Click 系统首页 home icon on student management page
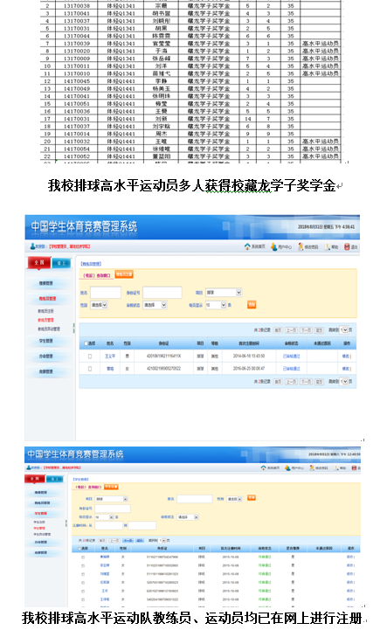The height and width of the screenshot is (637, 387). 263,468
